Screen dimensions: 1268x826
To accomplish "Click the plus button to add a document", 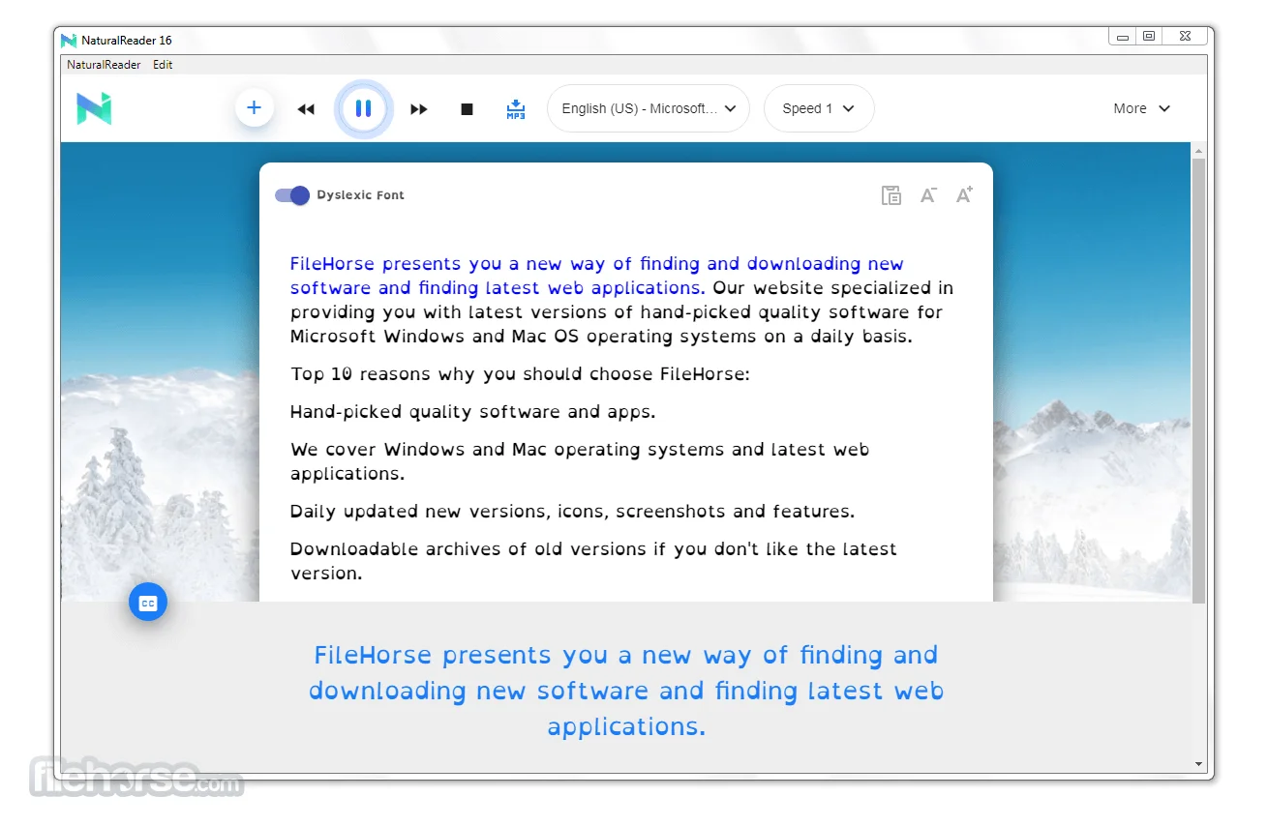I will [x=255, y=107].
